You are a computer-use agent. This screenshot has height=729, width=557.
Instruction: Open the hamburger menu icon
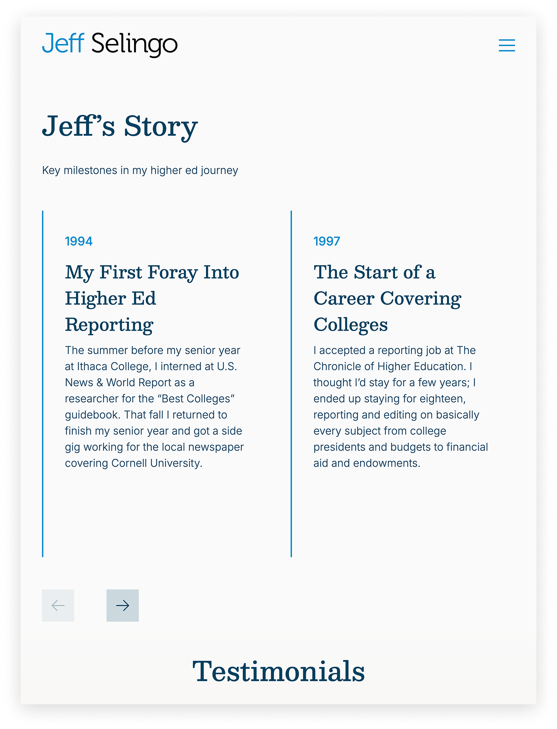pyautogui.click(x=507, y=45)
